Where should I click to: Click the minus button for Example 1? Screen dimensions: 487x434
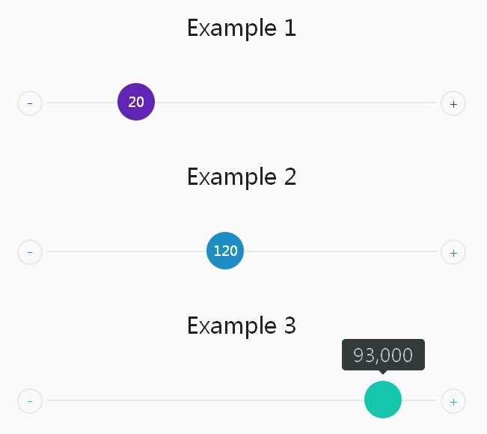click(30, 103)
